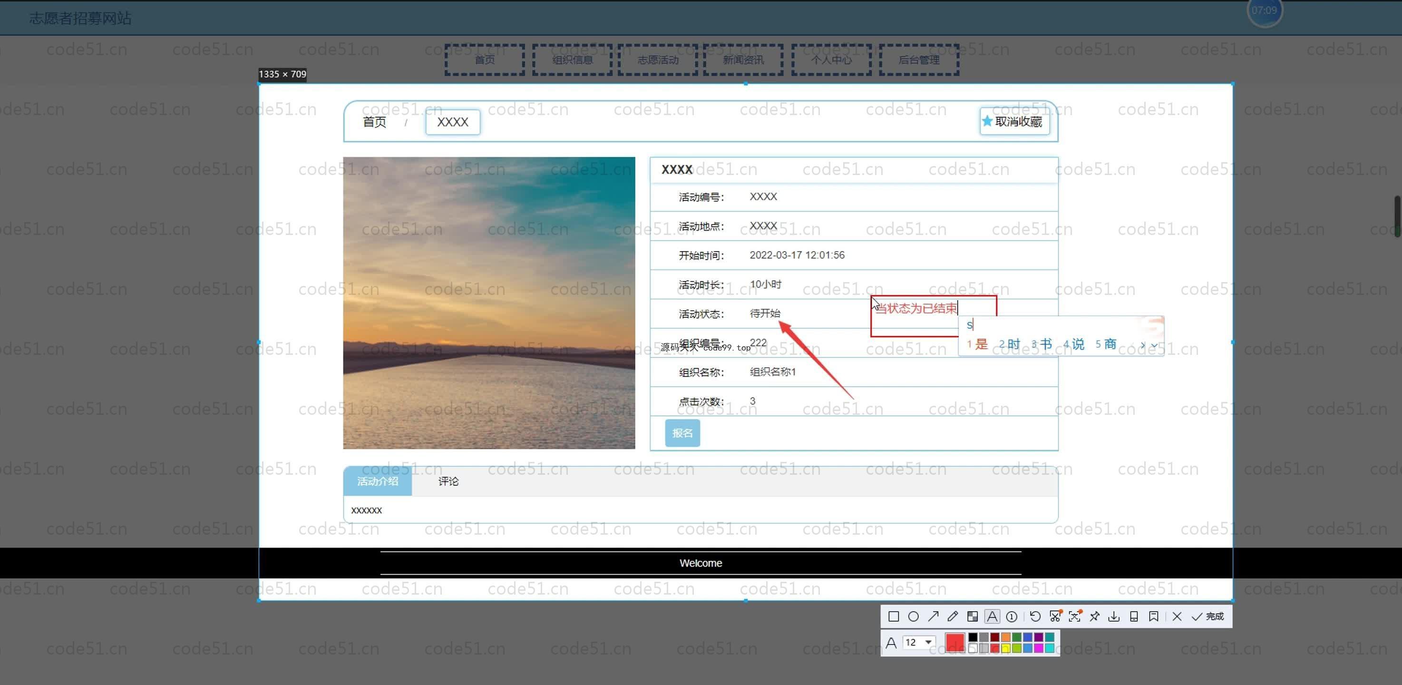
Task: Click the XXXX breadcrumb item
Action: [x=453, y=122]
